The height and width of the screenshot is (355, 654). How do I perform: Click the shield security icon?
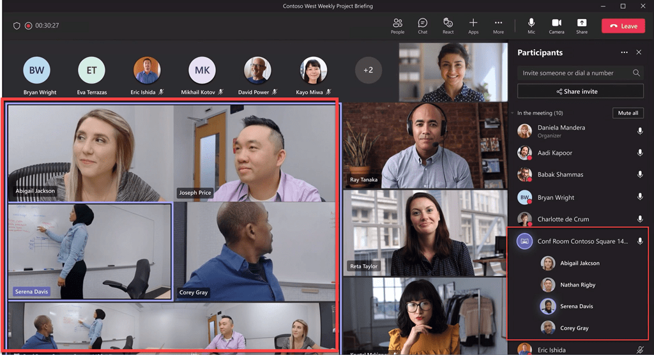point(17,26)
